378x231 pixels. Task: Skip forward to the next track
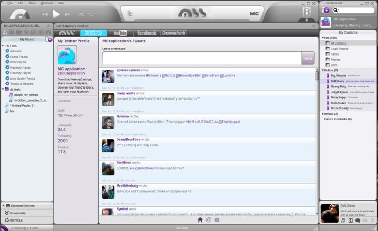coord(67,14)
